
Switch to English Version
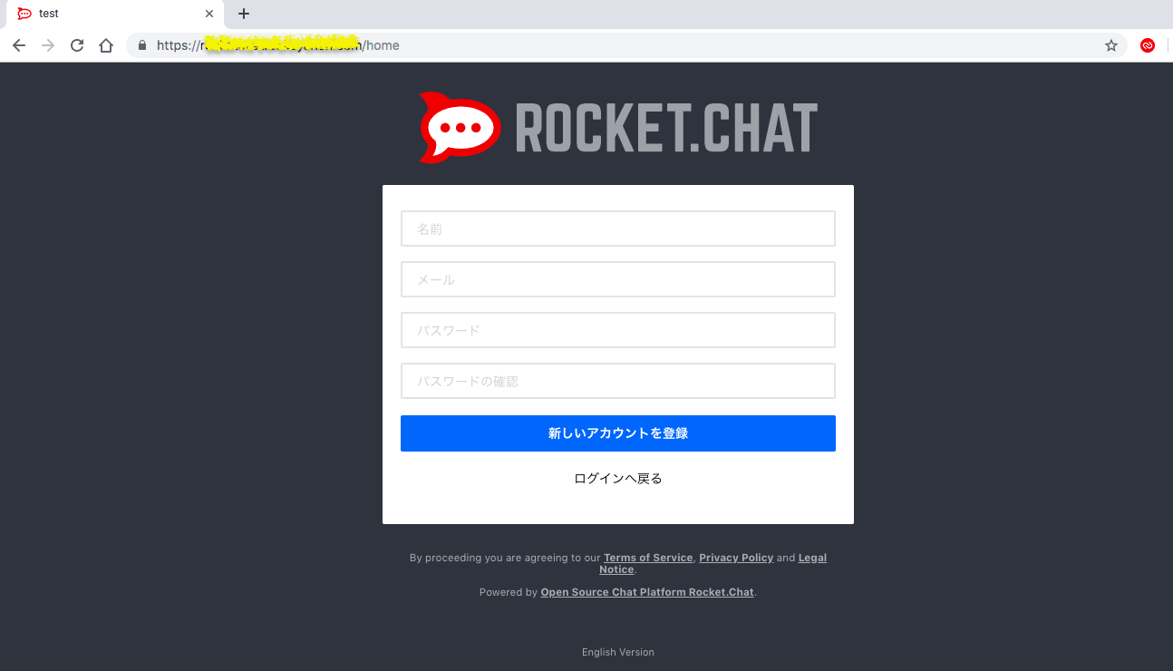pos(617,651)
